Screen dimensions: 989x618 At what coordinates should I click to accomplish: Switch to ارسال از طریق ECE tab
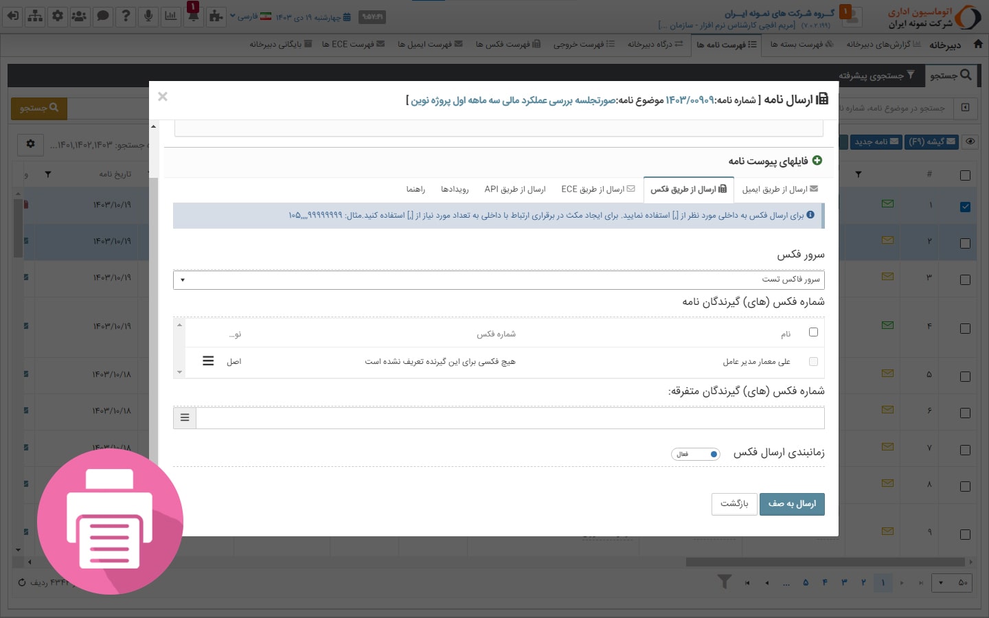(598, 190)
